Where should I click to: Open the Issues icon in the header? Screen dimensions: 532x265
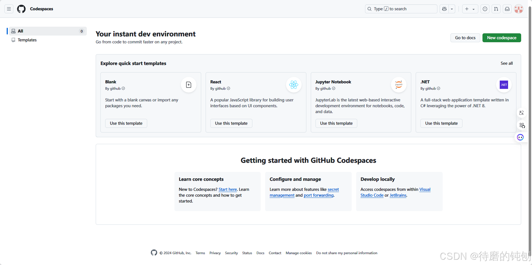pyautogui.click(x=485, y=9)
